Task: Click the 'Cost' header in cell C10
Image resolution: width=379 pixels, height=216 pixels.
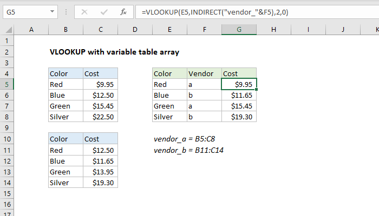Action: 101,139
